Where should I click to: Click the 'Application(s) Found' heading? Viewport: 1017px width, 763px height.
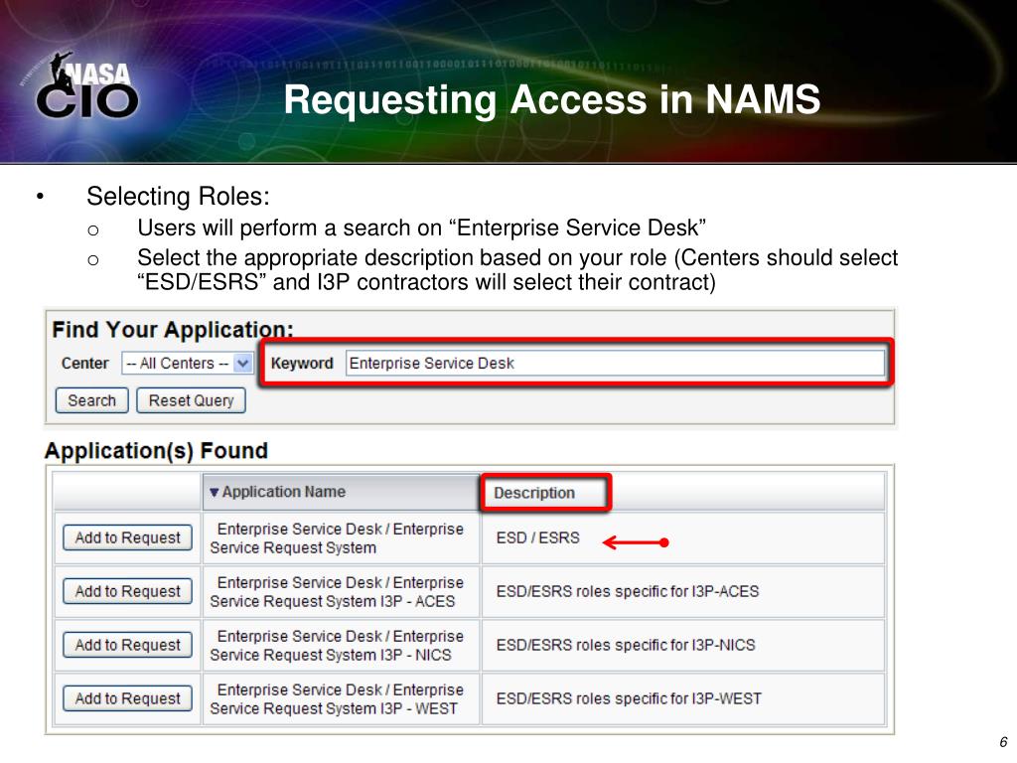pos(156,450)
